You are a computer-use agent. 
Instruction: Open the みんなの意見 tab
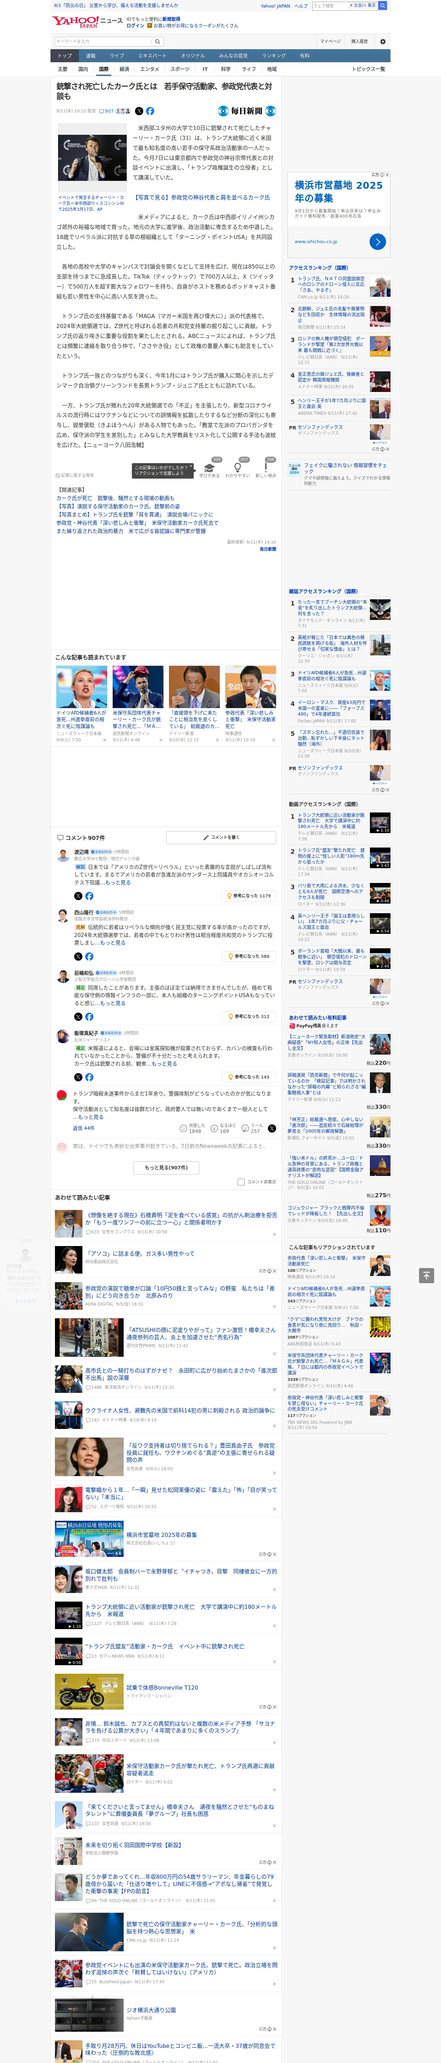pos(233,56)
